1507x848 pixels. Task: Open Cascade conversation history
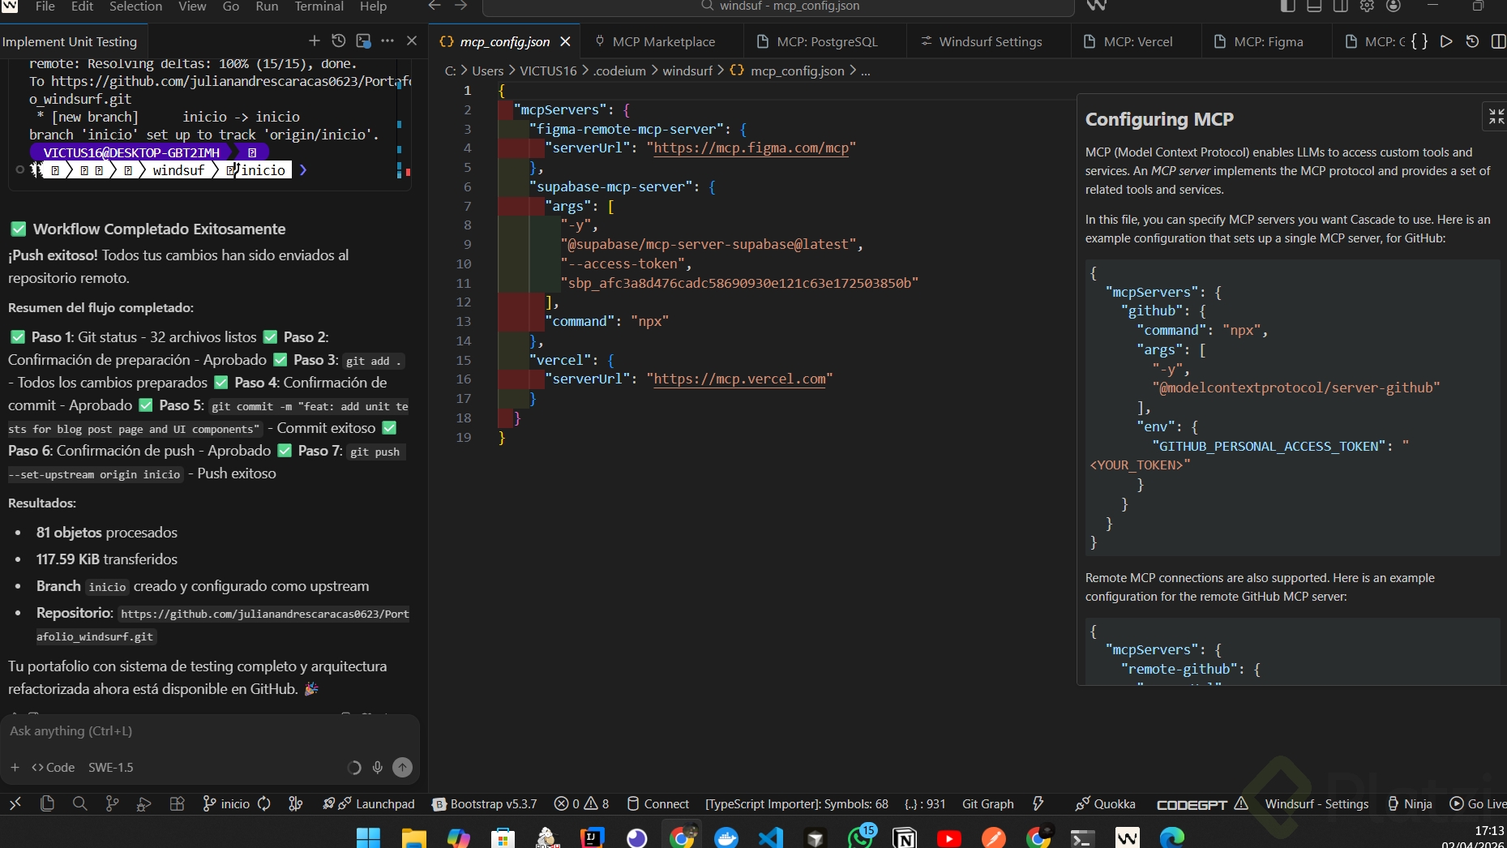(339, 41)
